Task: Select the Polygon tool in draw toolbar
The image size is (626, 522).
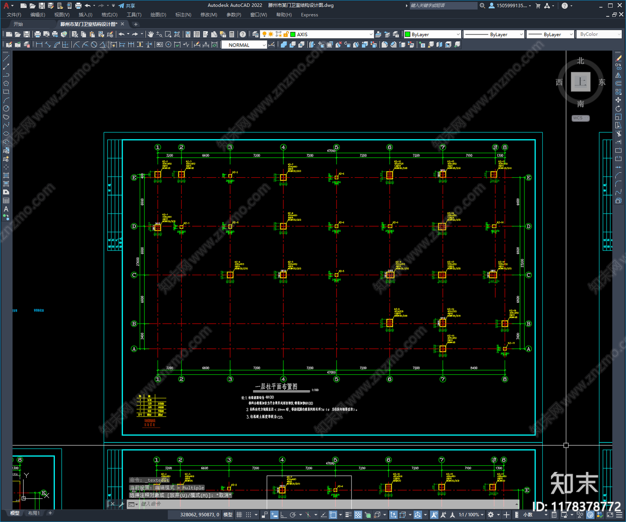Action: pos(6,83)
